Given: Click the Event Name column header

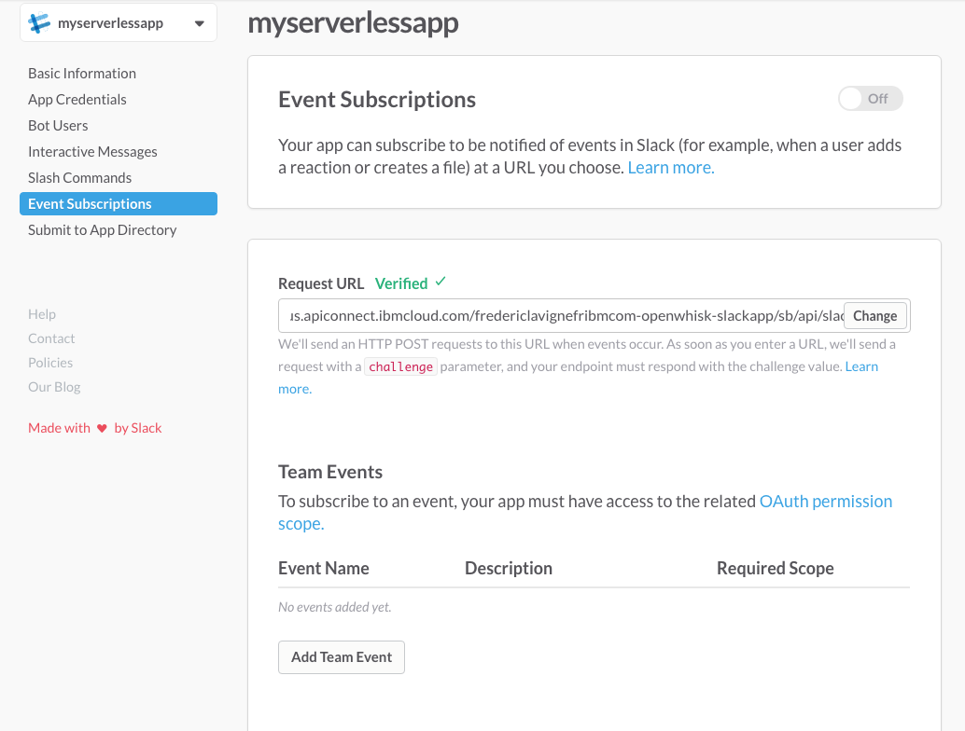Looking at the screenshot, I should tap(324, 568).
